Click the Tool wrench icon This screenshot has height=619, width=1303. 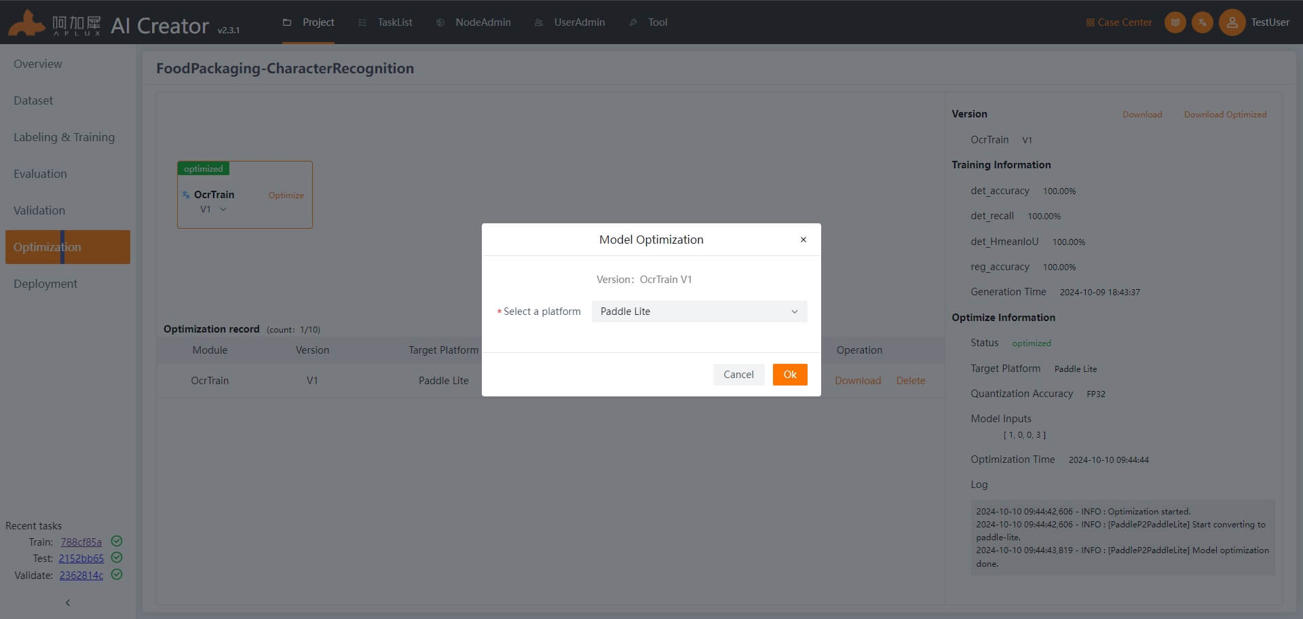[x=633, y=22]
